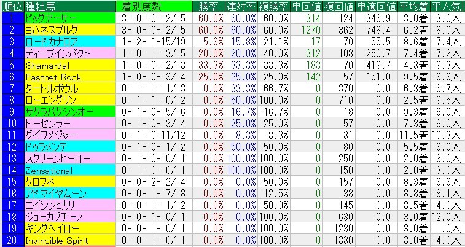Screen dimensions: 465x247
Task: Click the Invincible Spirit entry
Action: click(x=57, y=241)
